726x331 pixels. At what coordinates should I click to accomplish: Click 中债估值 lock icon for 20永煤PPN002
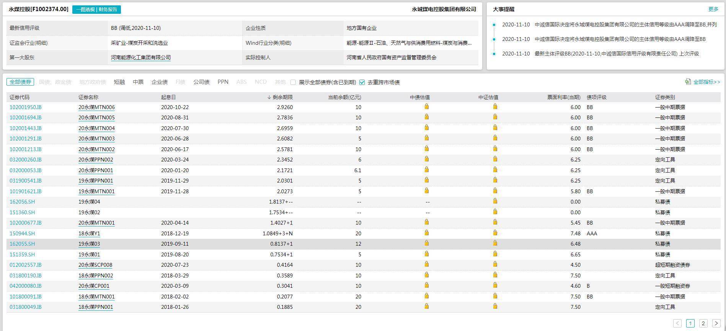426,159
